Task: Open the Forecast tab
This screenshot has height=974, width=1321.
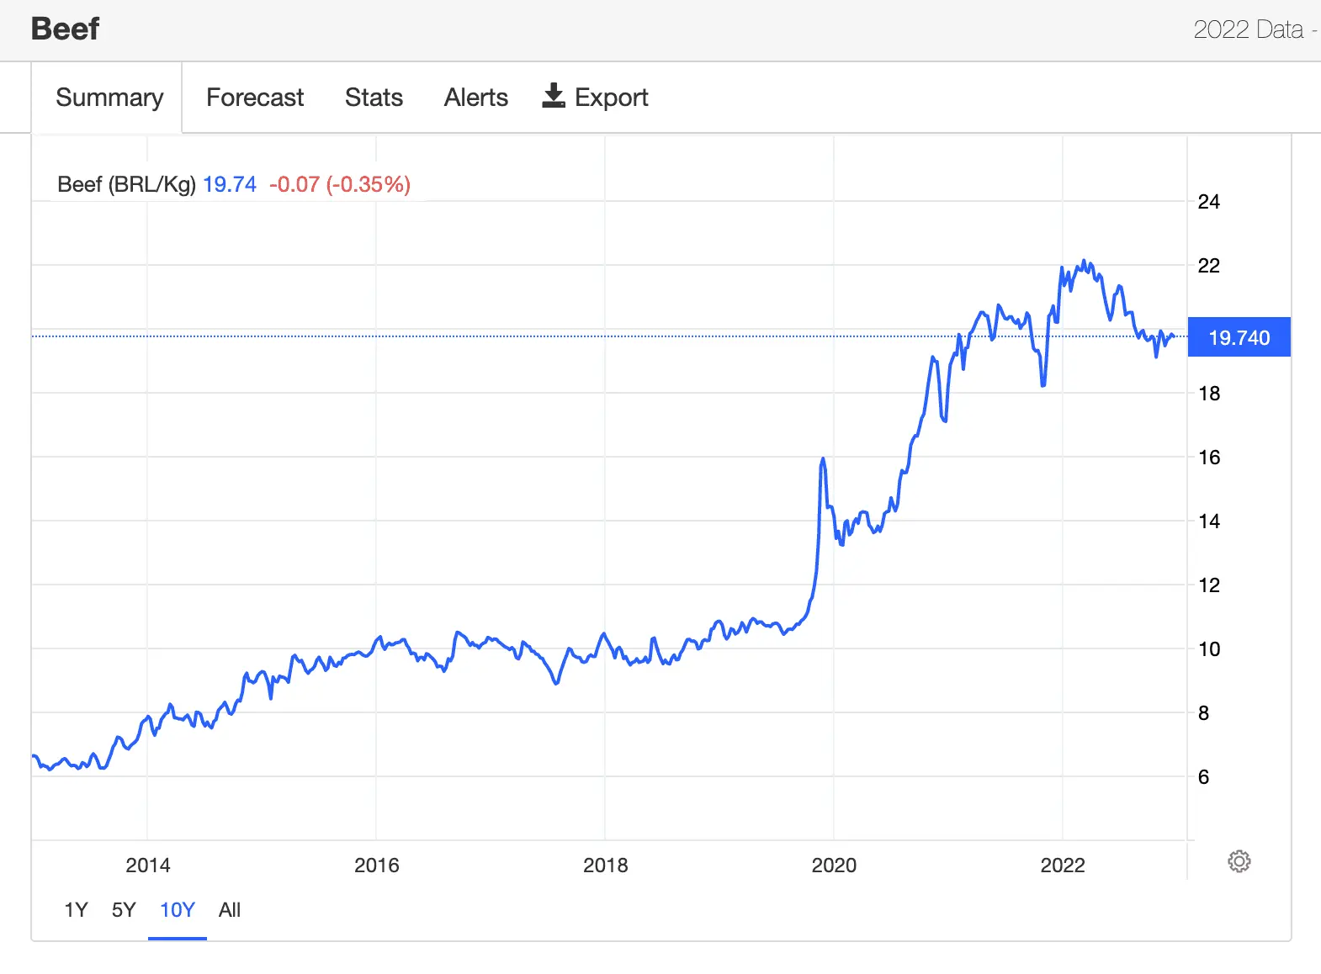Action: pyautogui.click(x=255, y=98)
